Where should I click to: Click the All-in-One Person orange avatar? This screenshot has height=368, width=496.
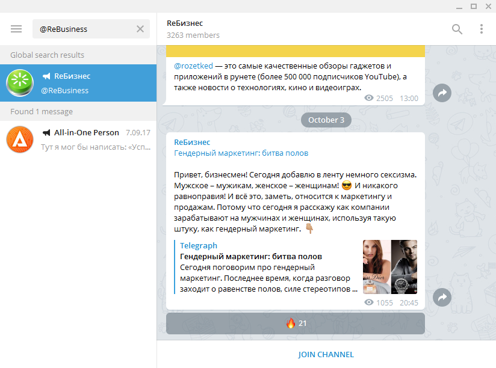pos(20,140)
